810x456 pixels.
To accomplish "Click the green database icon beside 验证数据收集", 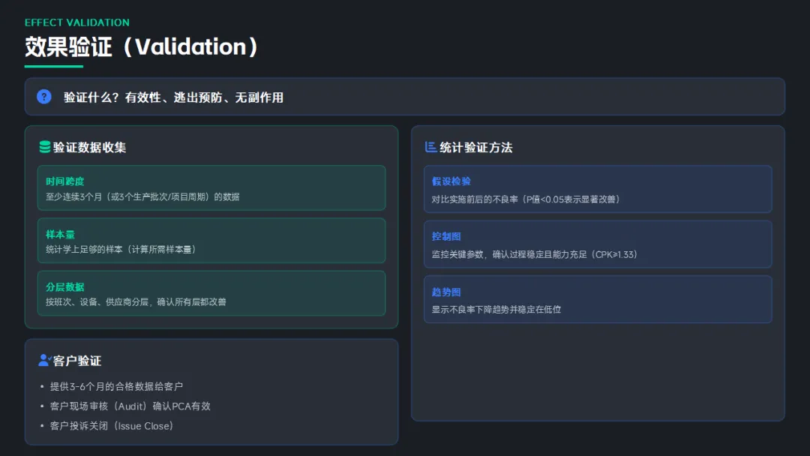I will pyautogui.click(x=45, y=147).
